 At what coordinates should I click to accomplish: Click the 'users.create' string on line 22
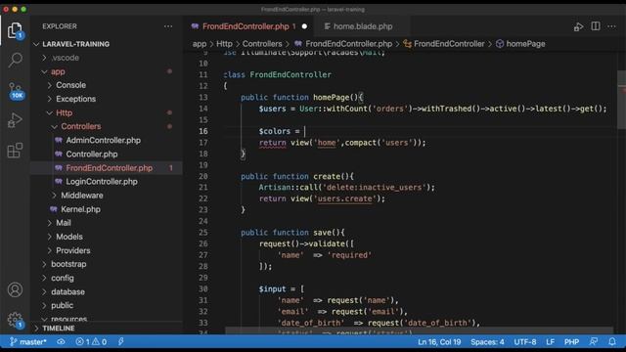344,198
